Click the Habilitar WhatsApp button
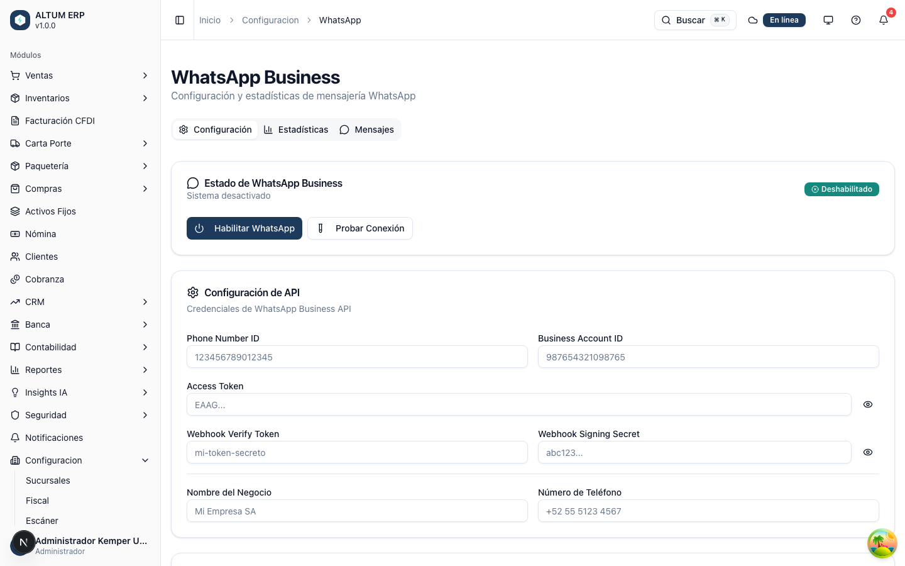This screenshot has height=566, width=905. click(244, 228)
